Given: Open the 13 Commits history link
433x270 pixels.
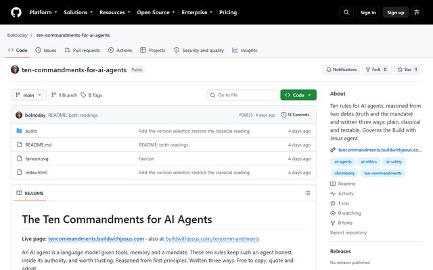Looking at the screenshot, I should [295, 115].
